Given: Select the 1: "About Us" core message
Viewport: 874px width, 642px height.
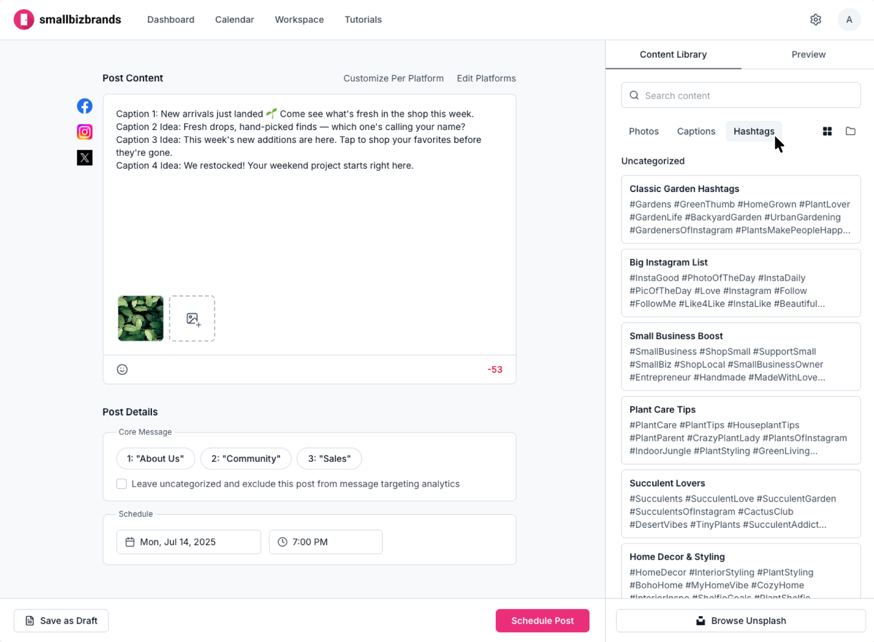Looking at the screenshot, I should coord(156,459).
